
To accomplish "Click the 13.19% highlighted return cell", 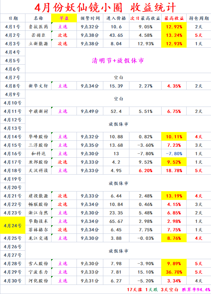I will (174, 196).
